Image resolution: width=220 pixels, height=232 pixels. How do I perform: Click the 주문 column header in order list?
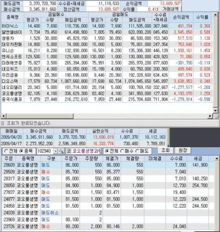pos(8,158)
